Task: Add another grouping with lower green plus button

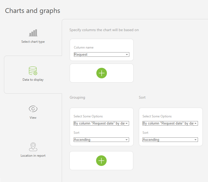Action: pos(101,161)
